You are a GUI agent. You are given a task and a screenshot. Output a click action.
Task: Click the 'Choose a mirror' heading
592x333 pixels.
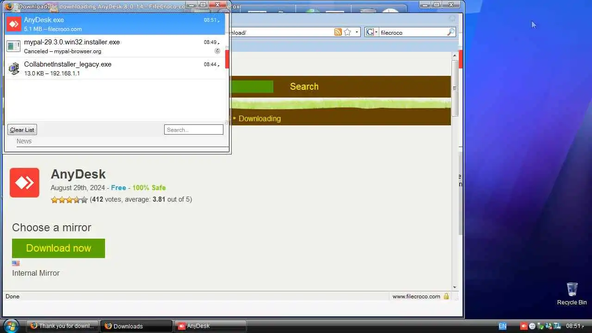click(x=51, y=228)
